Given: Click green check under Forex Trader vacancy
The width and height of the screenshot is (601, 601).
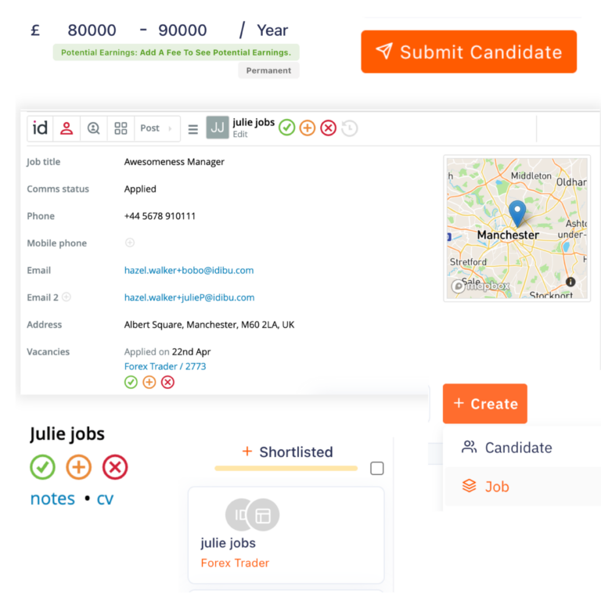Looking at the screenshot, I should [131, 382].
